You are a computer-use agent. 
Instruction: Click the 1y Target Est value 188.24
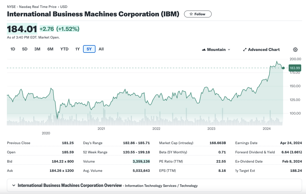pyautogui.click(x=296, y=171)
